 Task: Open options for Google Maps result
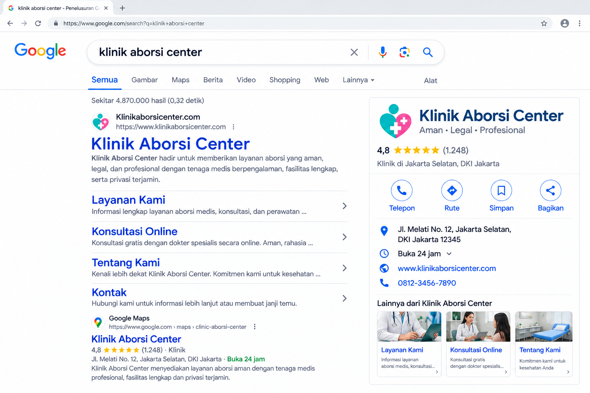point(255,327)
